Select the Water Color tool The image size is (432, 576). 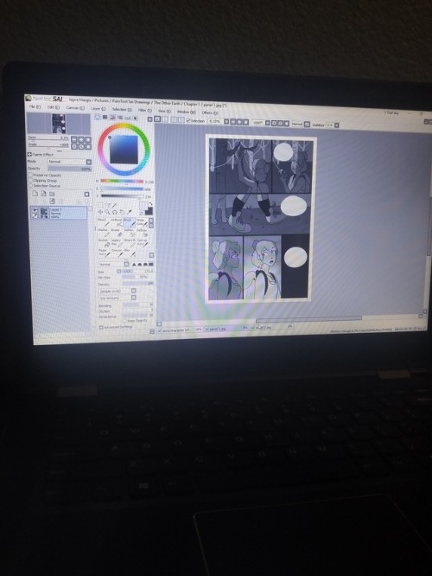pos(141,222)
